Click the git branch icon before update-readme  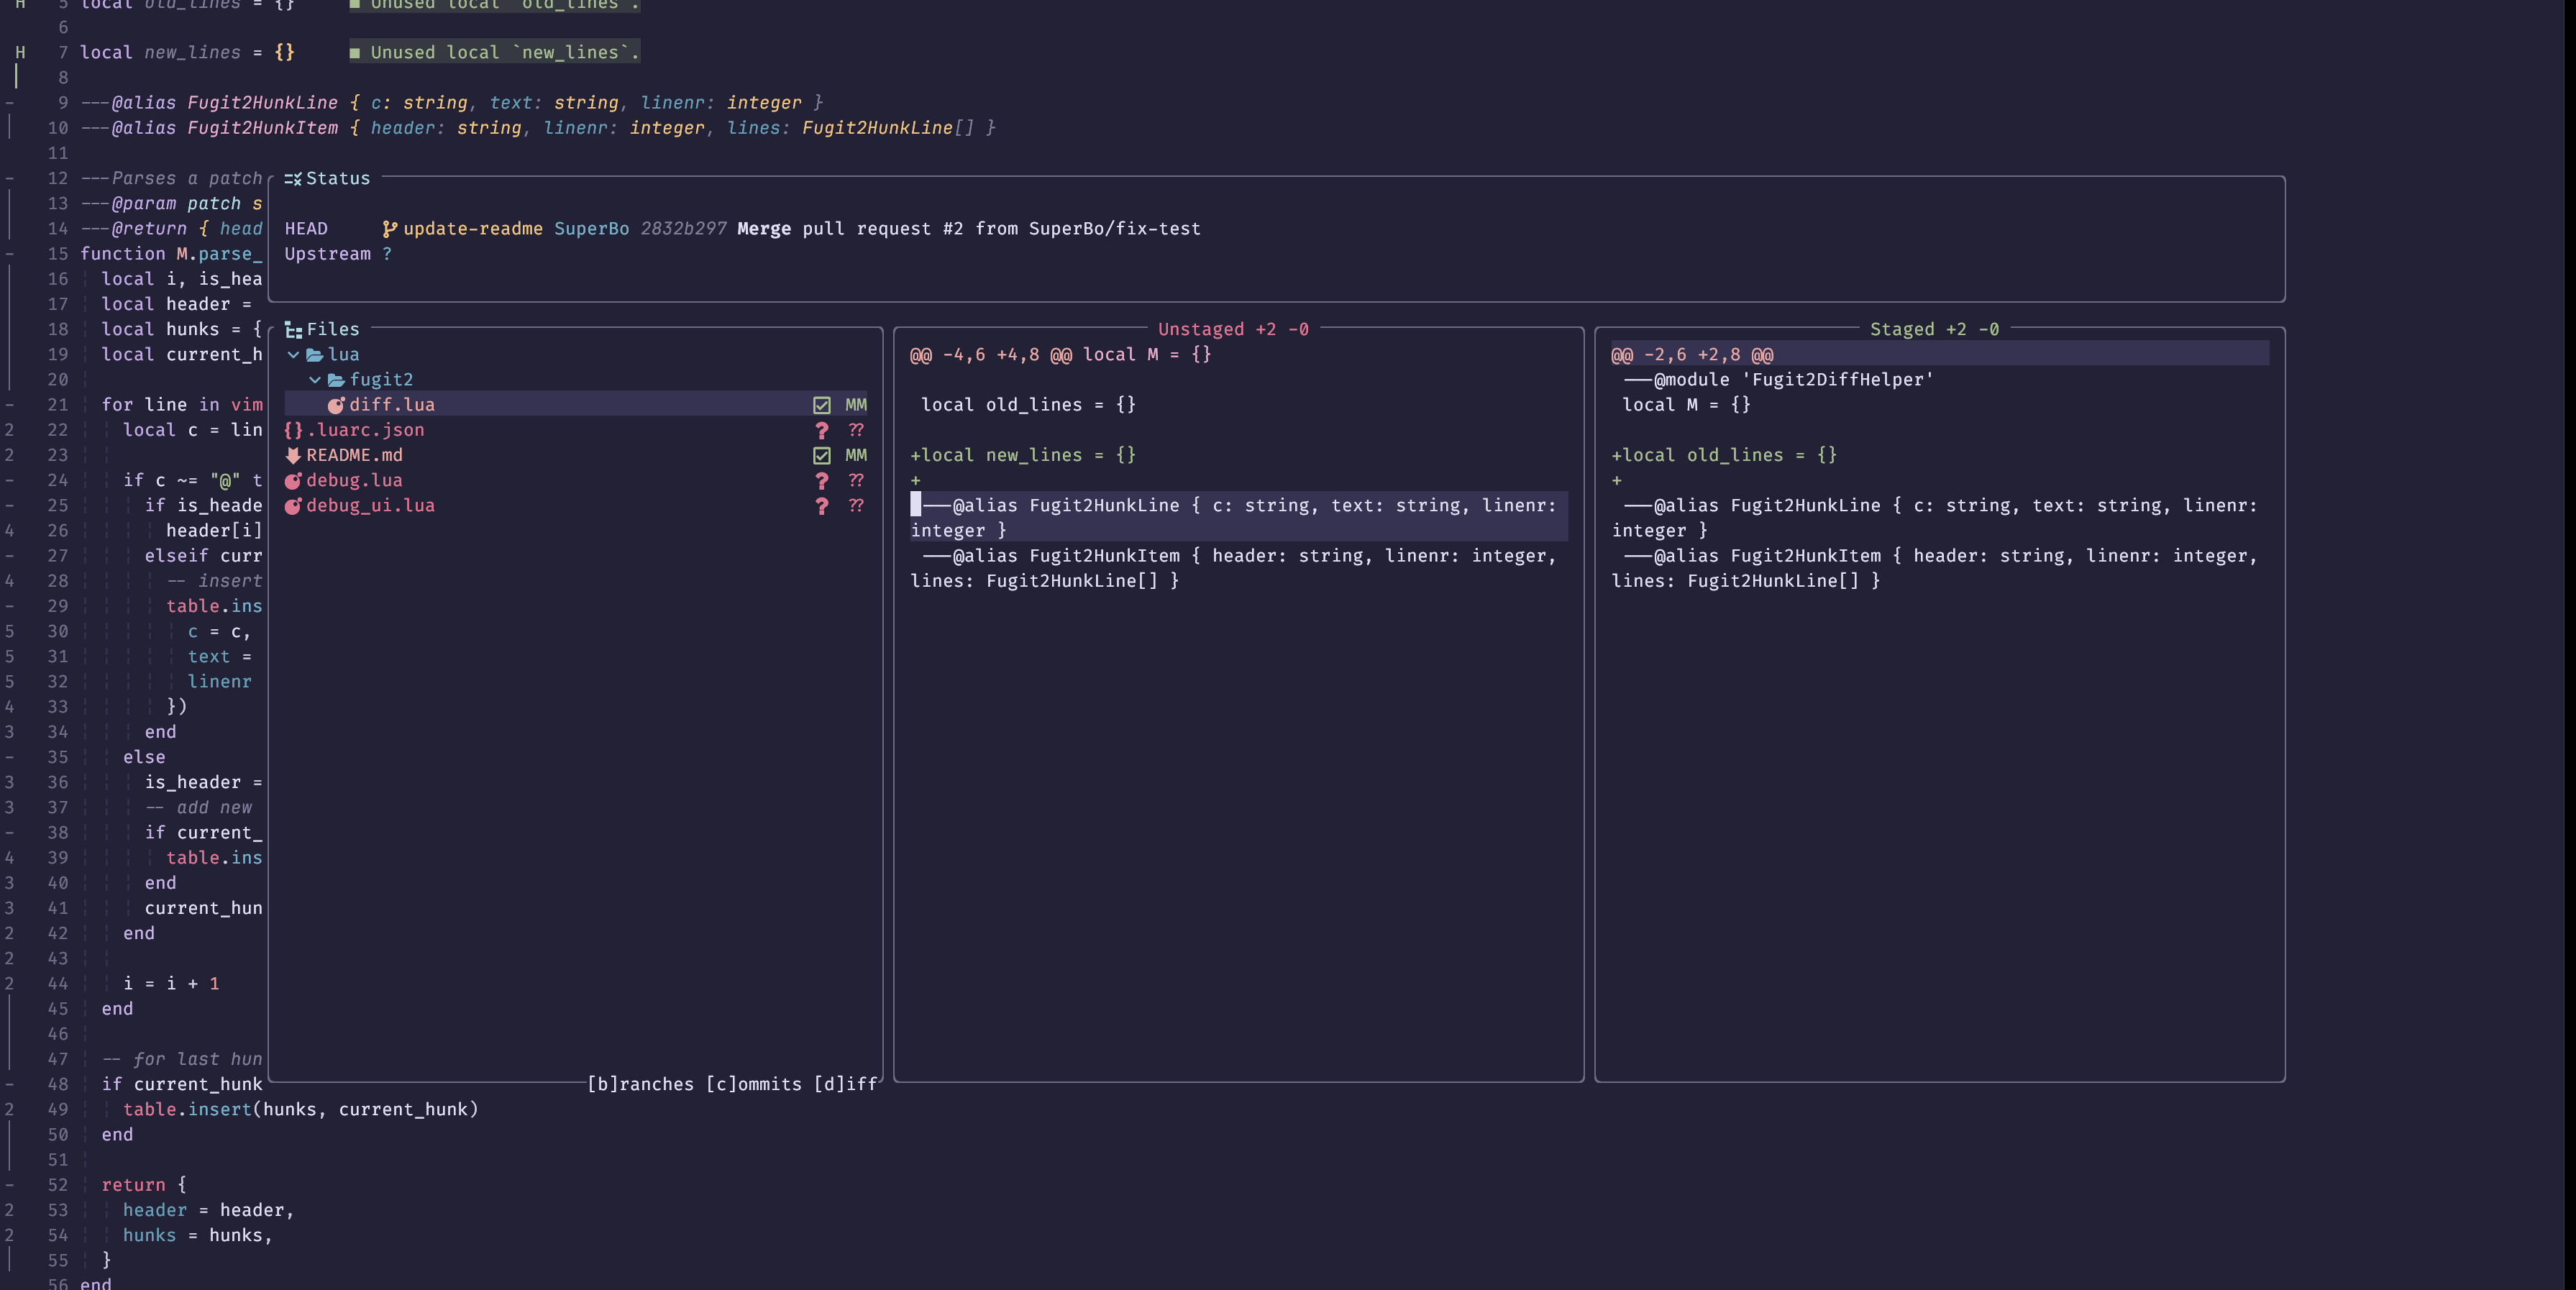point(389,229)
